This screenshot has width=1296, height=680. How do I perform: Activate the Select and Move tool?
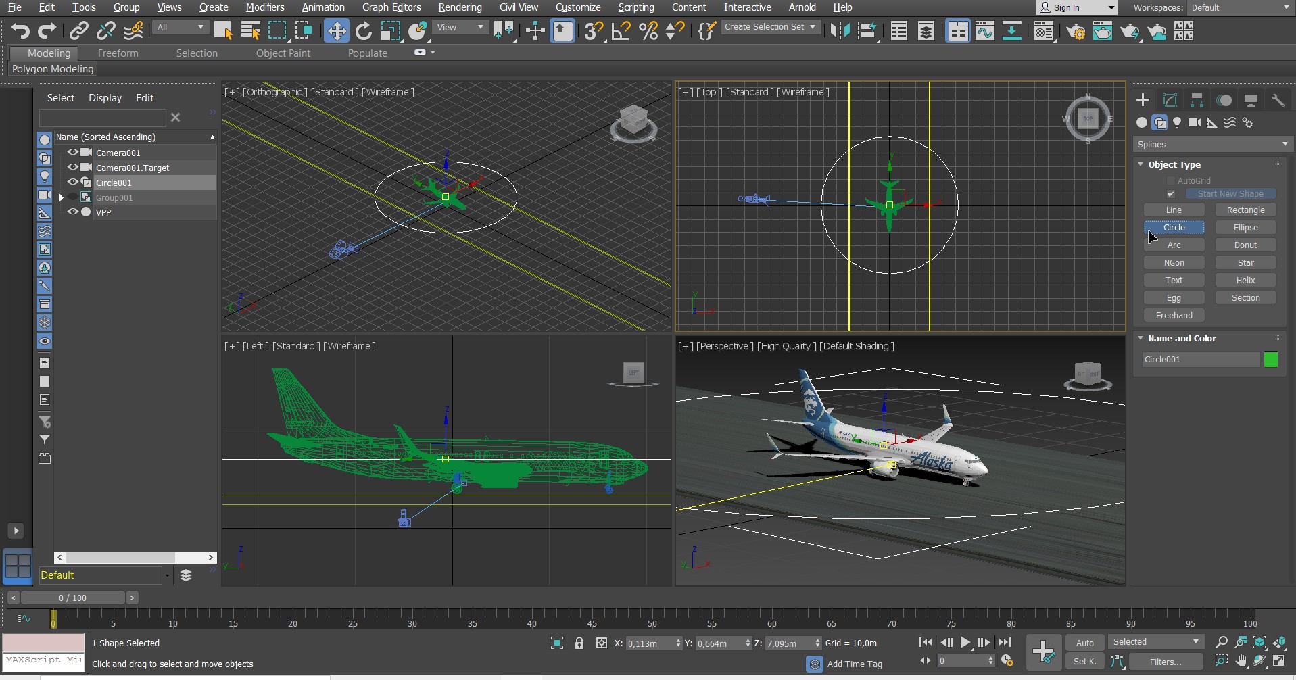click(x=336, y=31)
